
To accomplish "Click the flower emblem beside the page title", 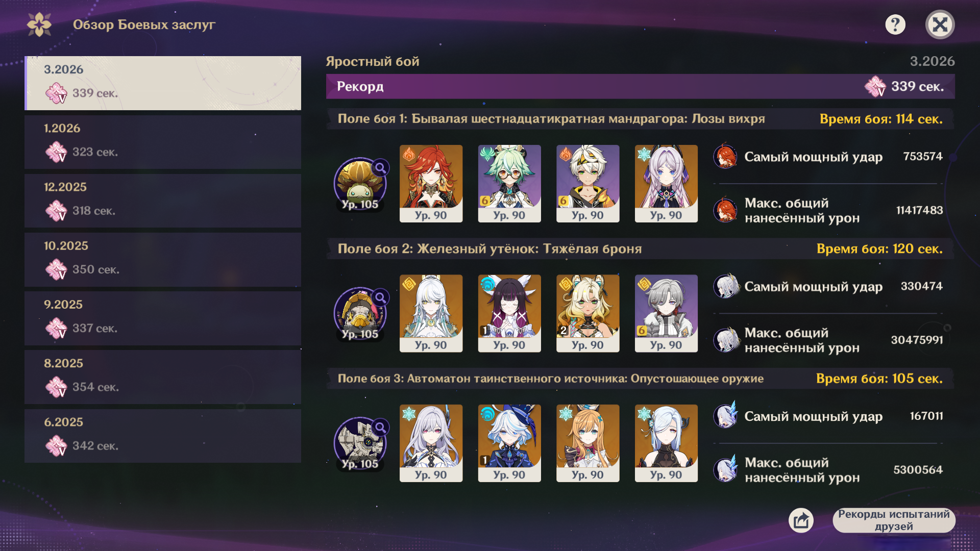I will pyautogui.click(x=39, y=24).
